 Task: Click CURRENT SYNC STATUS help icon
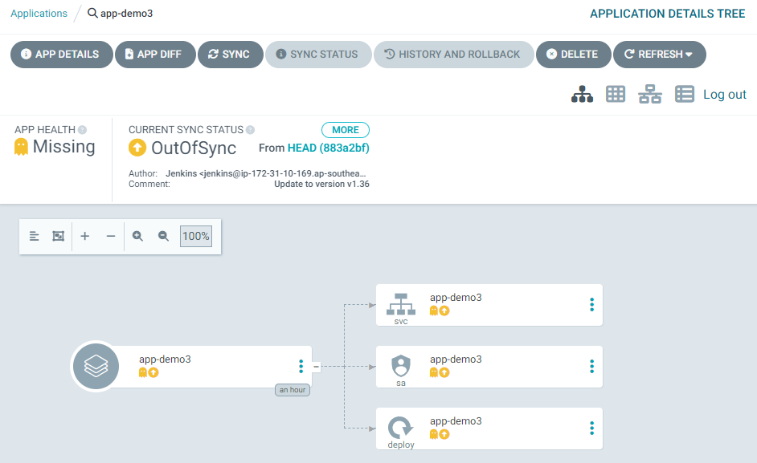pos(250,130)
